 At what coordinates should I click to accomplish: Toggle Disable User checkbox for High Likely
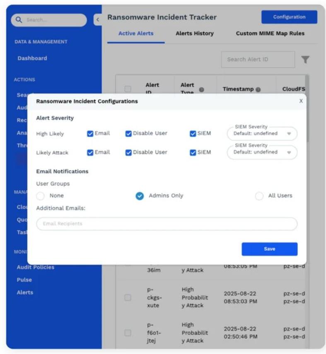click(x=128, y=134)
